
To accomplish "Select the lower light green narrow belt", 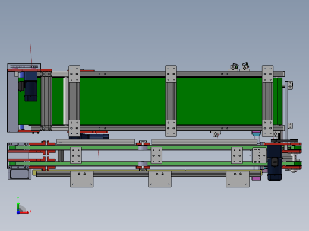I will (138, 163).
